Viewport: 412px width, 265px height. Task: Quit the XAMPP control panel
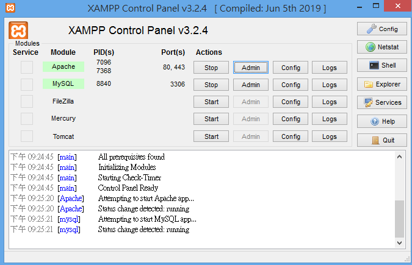[x=381, y=140]
